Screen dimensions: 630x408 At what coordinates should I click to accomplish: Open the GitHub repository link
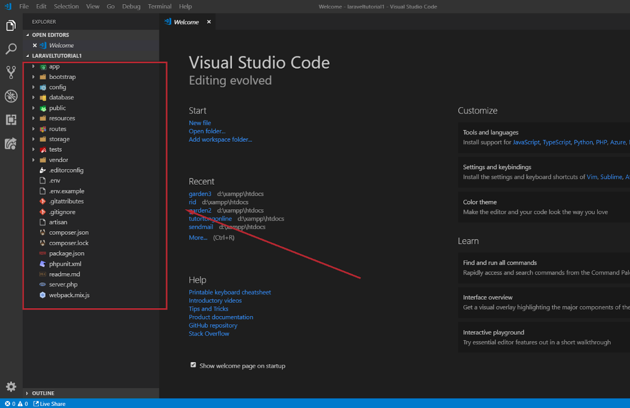click(x=213, y=325)
